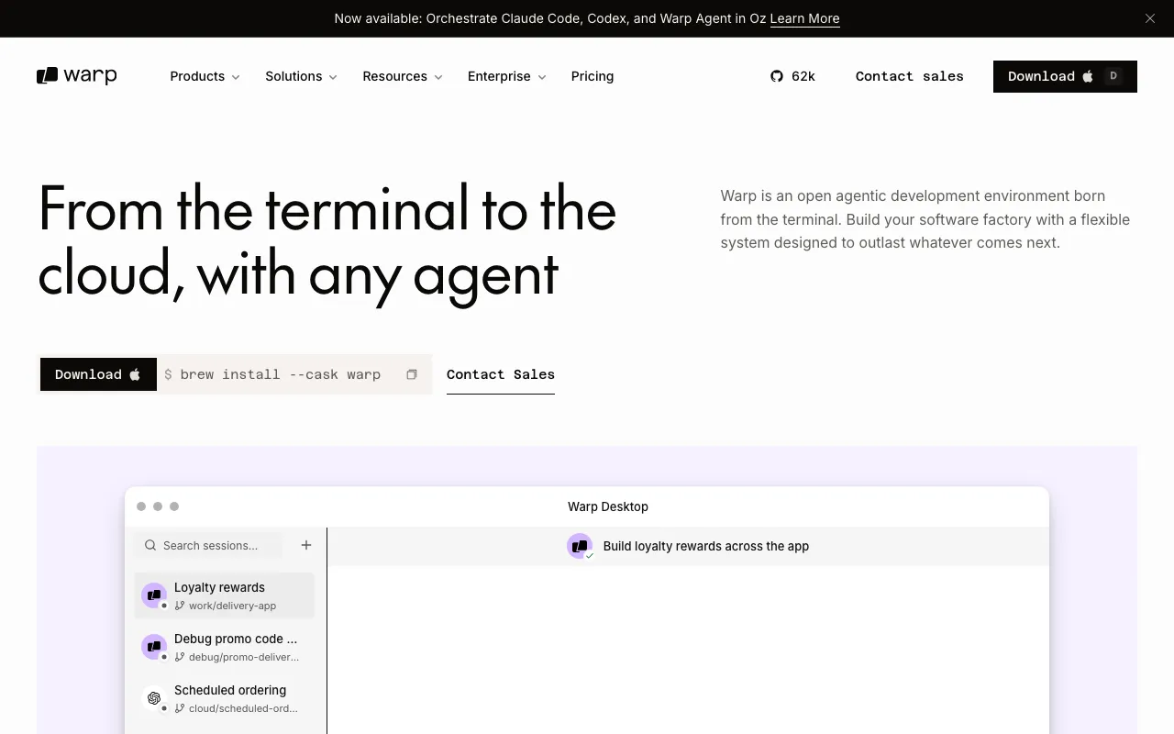Image resolution: width=1174 pixels, height=734 pixels.
Task: Open the Pricing page
Action: (593, 76)
